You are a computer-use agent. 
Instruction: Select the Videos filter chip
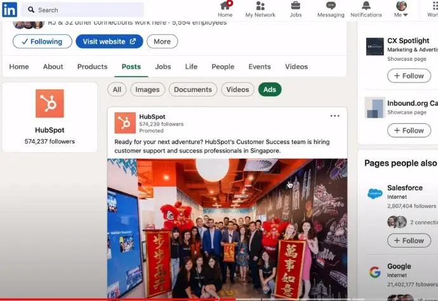tap(237, 90)
